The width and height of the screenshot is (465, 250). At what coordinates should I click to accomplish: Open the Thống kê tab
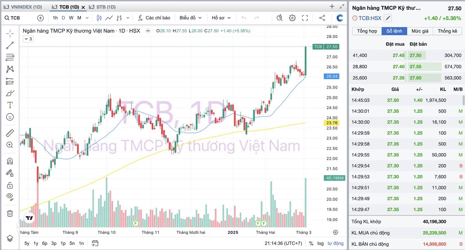[x=447, y=31]
